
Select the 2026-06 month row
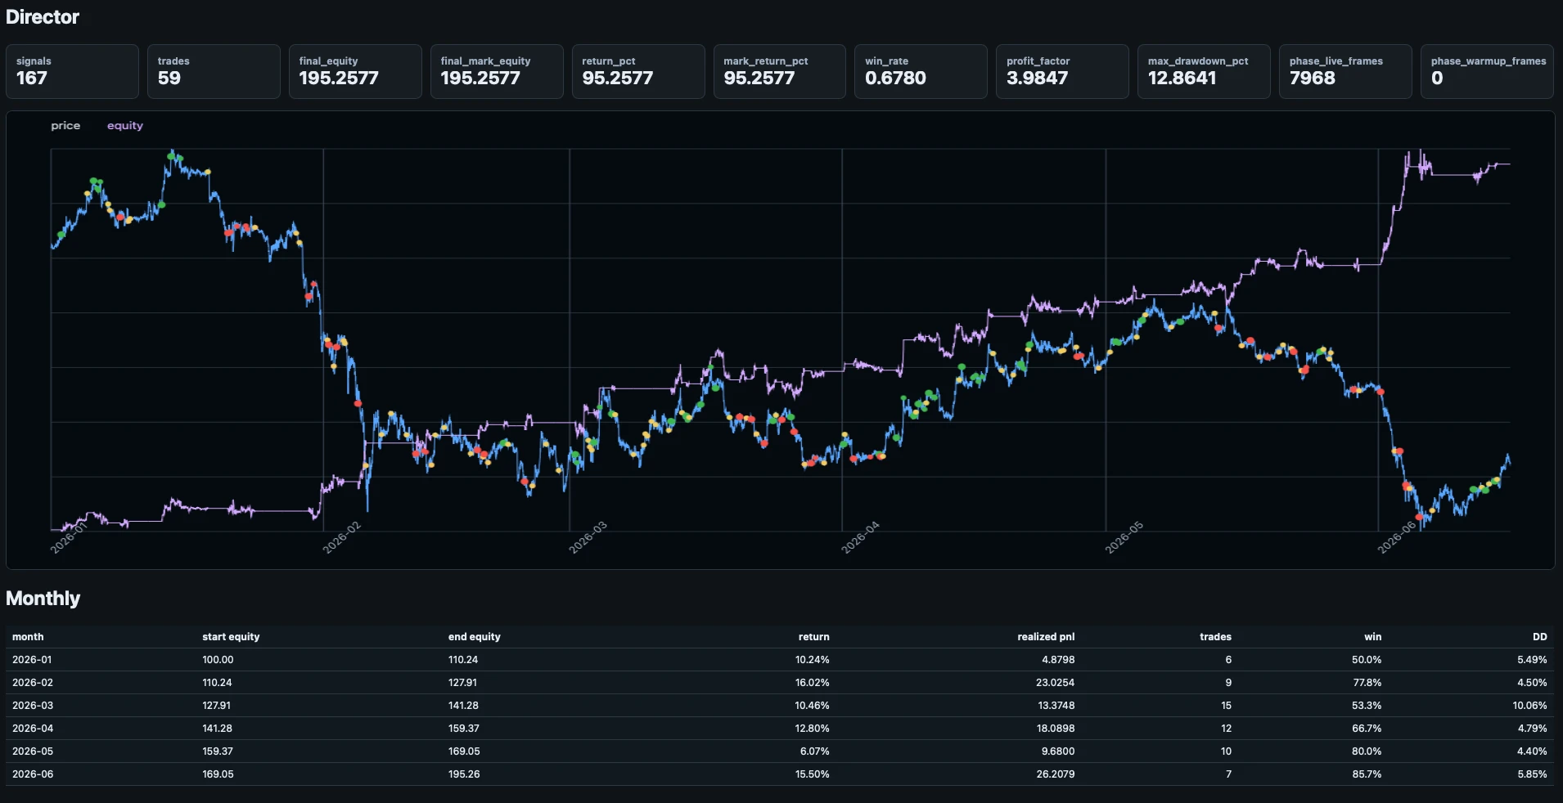780,774
